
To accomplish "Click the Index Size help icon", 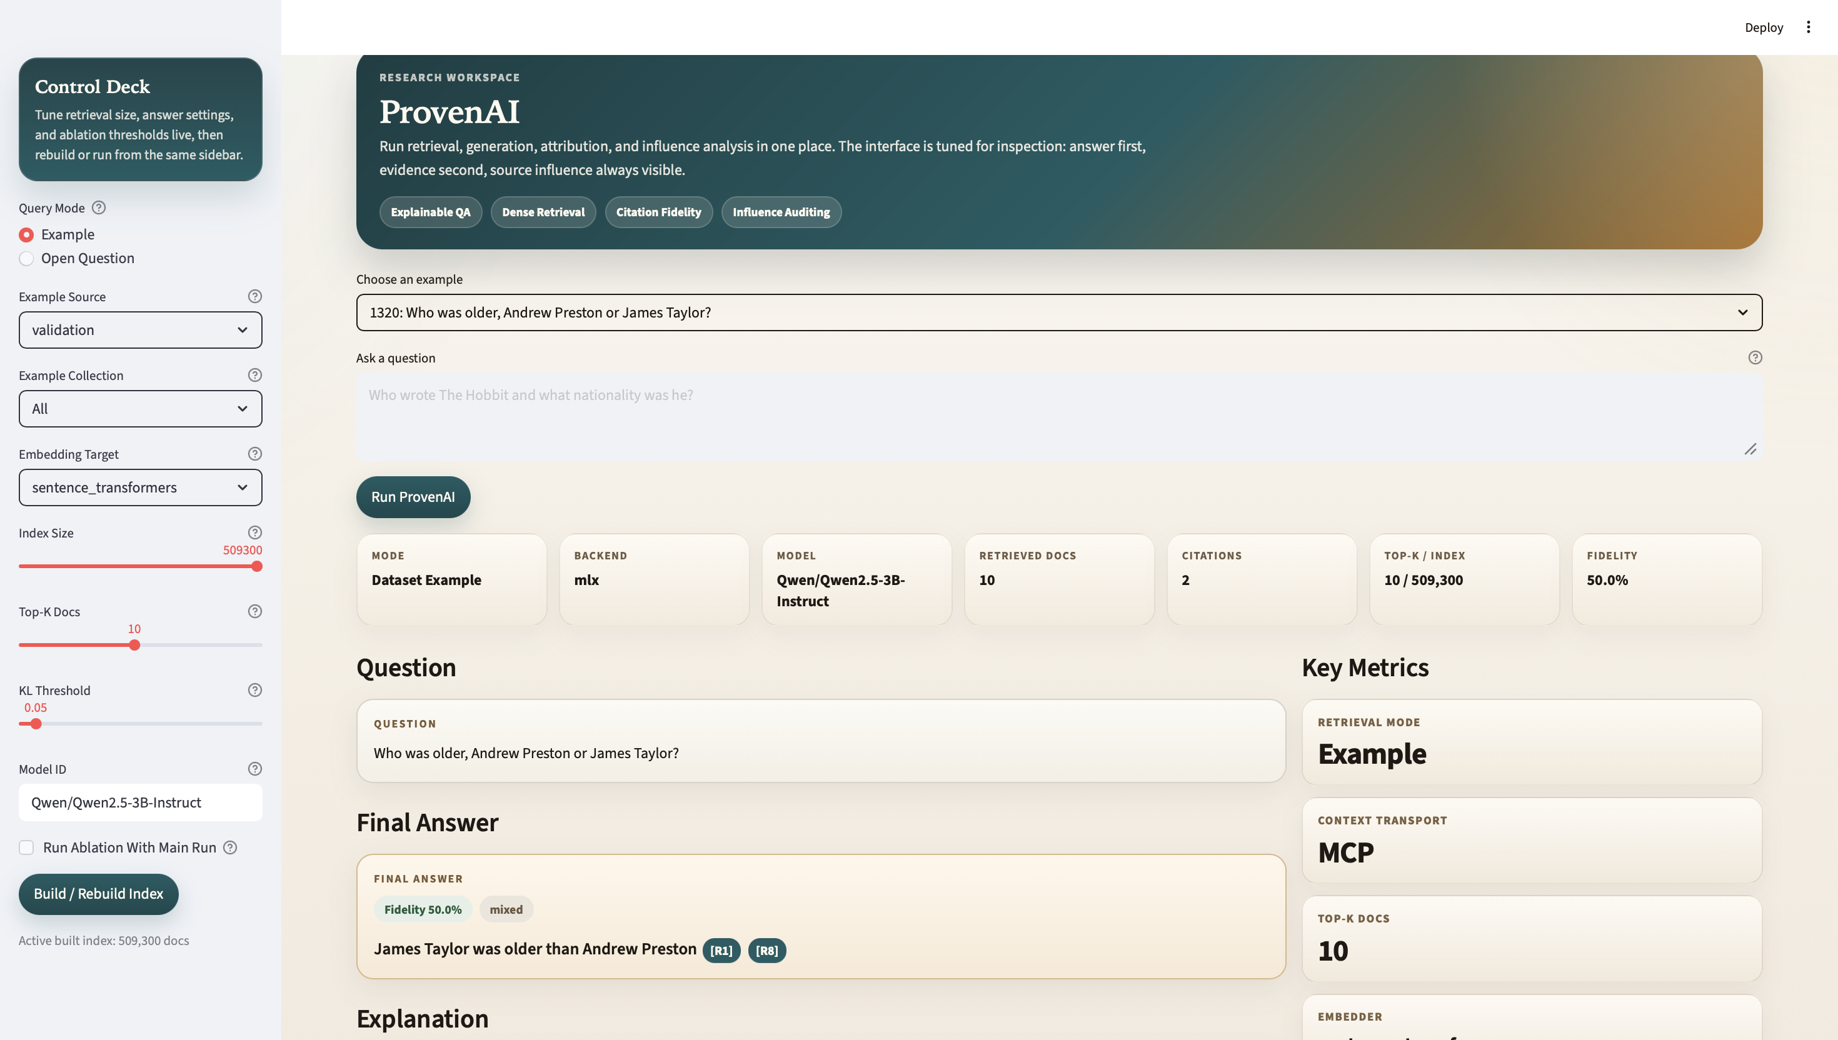I will (255, 533).
